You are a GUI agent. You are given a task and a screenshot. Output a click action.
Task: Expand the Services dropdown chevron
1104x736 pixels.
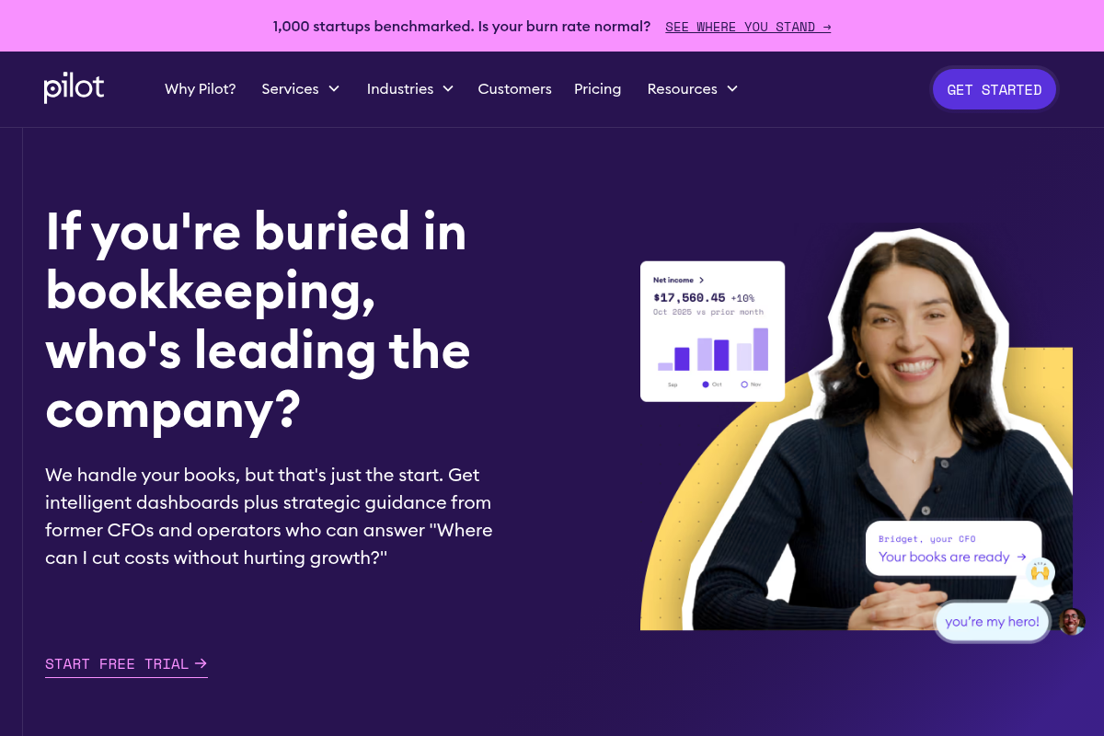coord(334,88)
